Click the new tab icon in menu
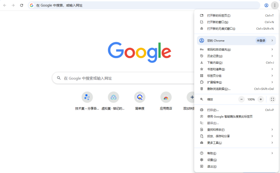 point(202,16)
